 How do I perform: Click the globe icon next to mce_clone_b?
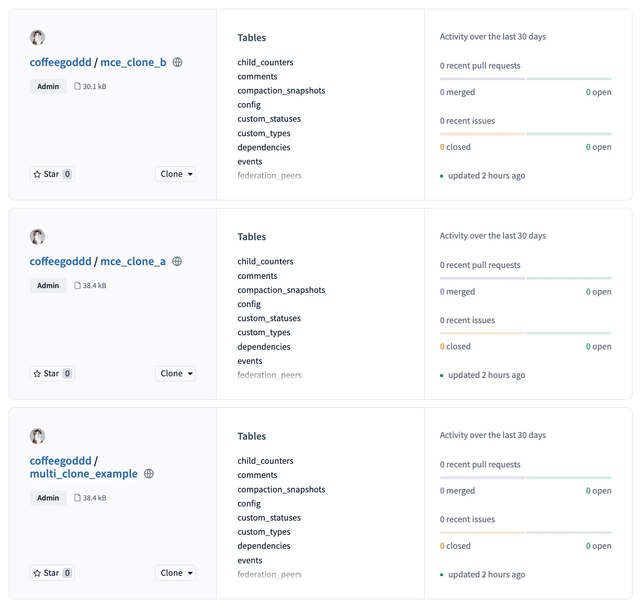pyautogui.click(x=177, y=62)
